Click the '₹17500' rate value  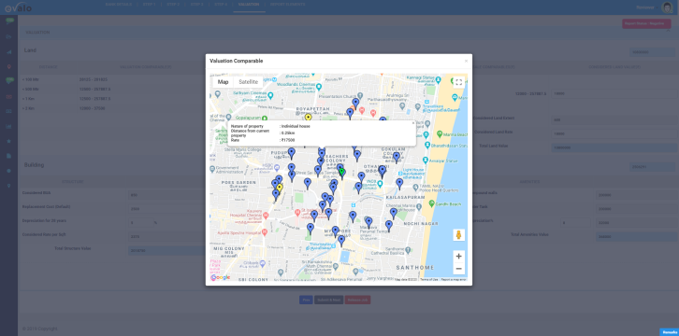coord(288,140)
